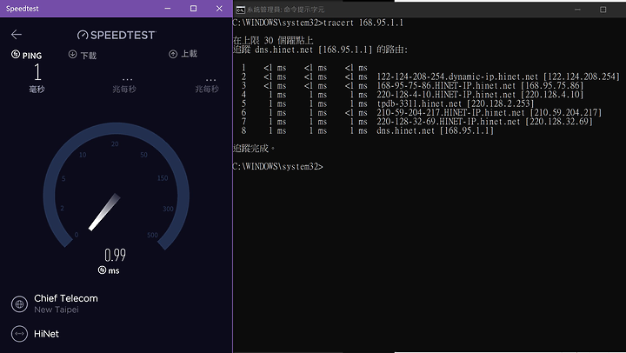Screen dimensions: 626x353
Task: Go back using the Speedtest arrow
Action: pos(17,35)
